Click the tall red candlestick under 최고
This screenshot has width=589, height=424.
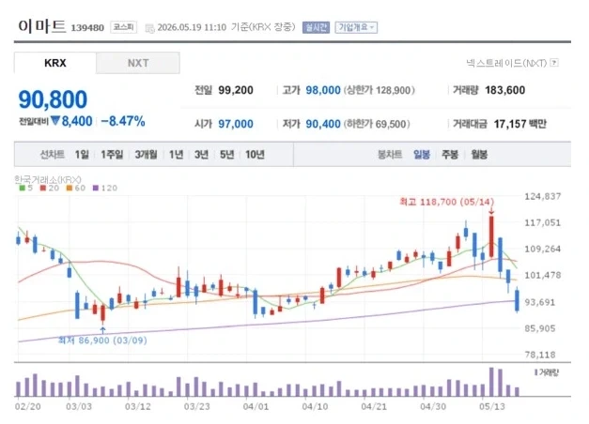coord(491,236)
